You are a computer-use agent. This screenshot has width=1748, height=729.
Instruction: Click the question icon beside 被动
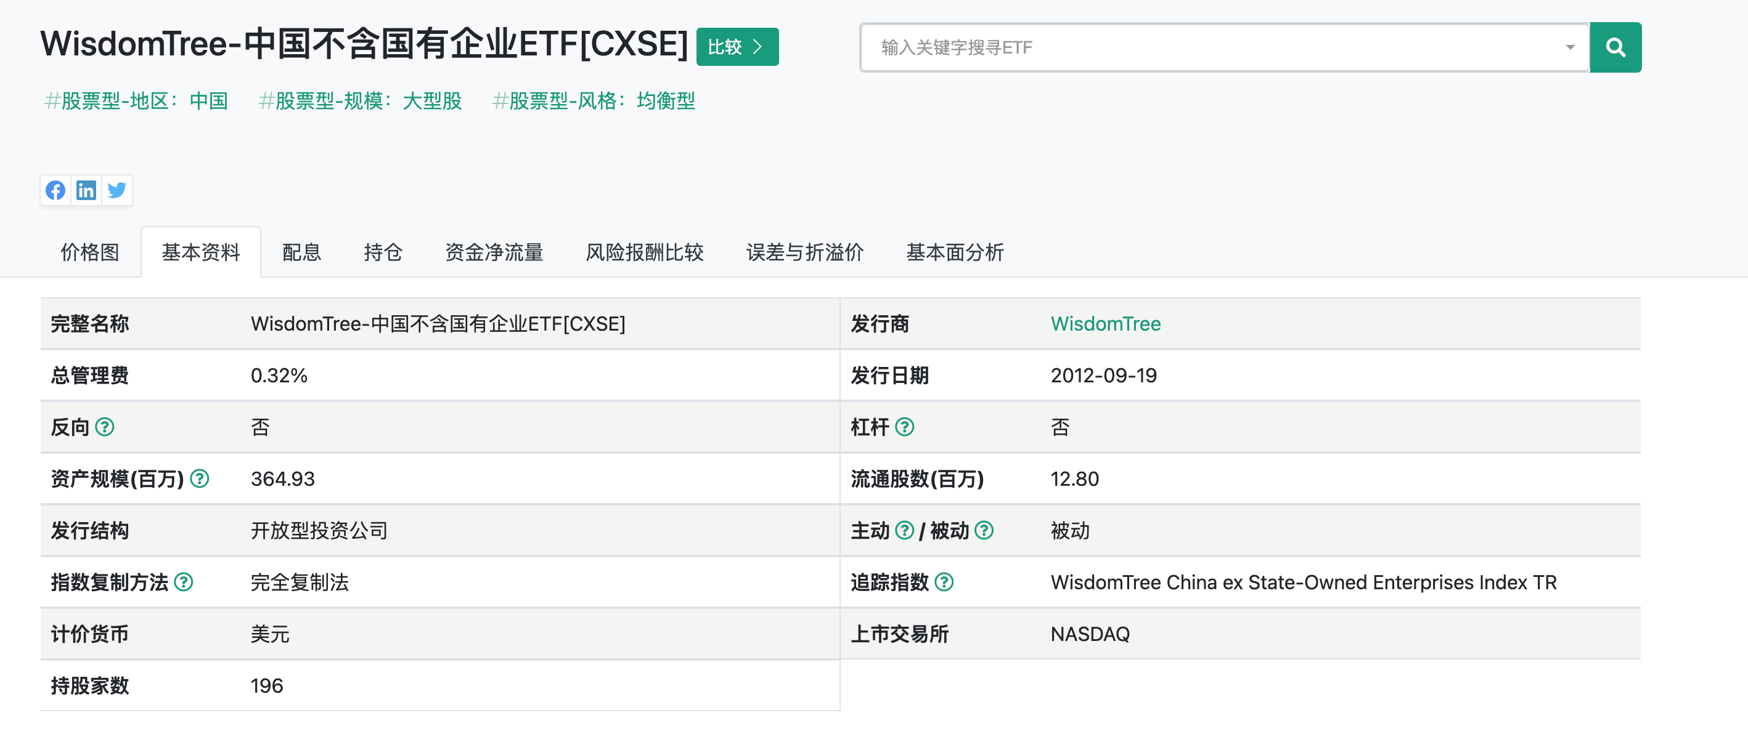coord(986,530)
